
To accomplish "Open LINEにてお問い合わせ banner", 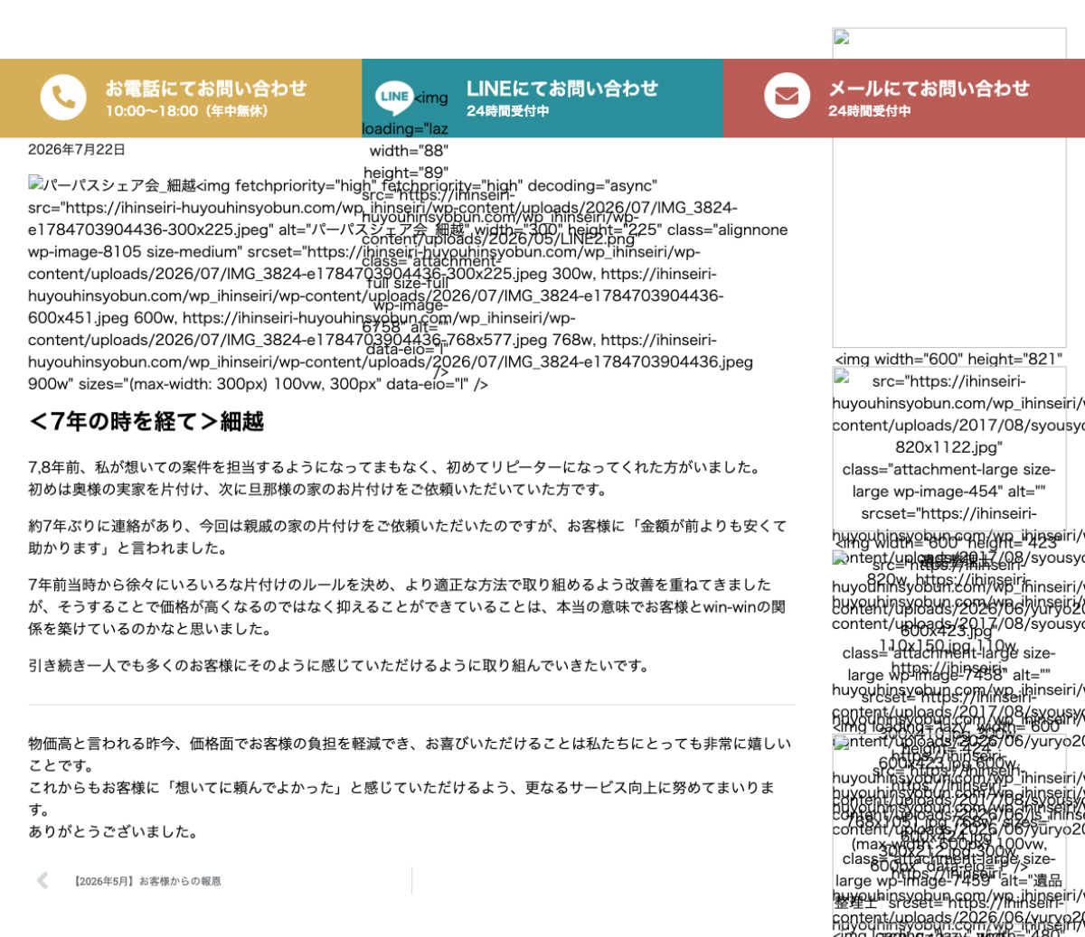I will (x=542, y=98).
